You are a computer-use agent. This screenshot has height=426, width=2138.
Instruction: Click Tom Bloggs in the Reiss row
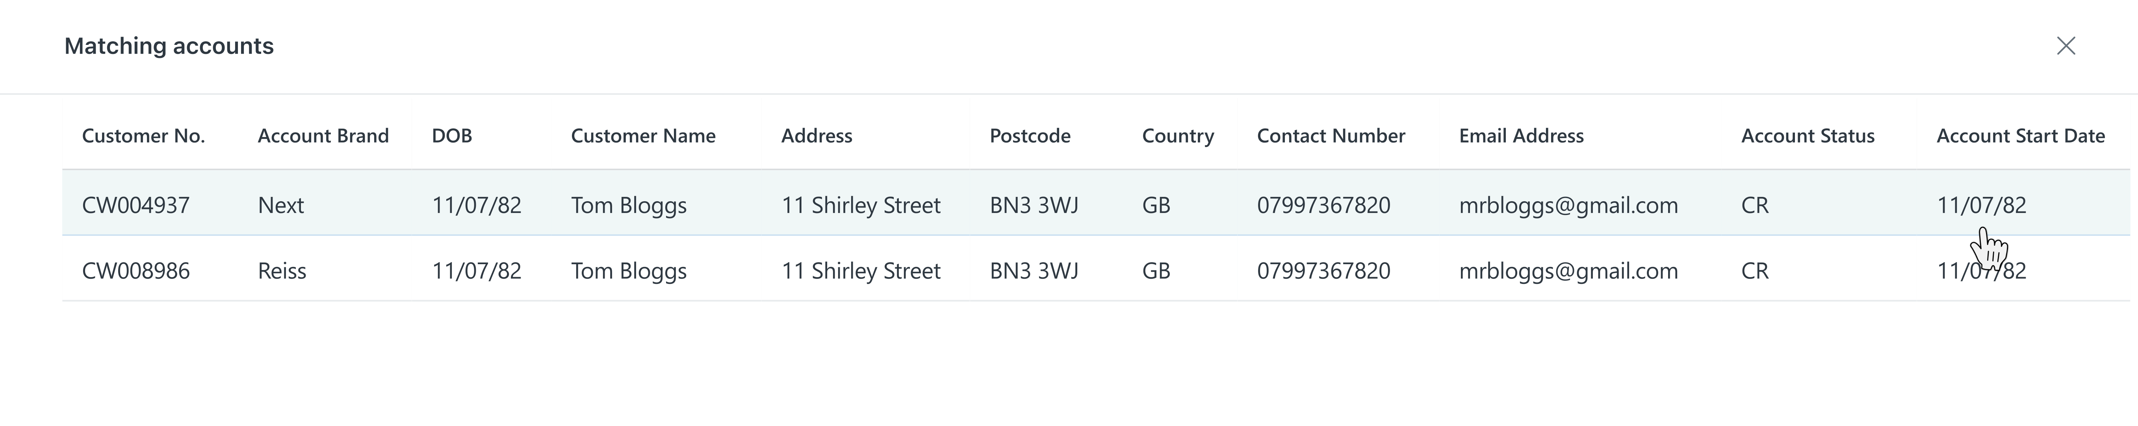pos(628,271)
